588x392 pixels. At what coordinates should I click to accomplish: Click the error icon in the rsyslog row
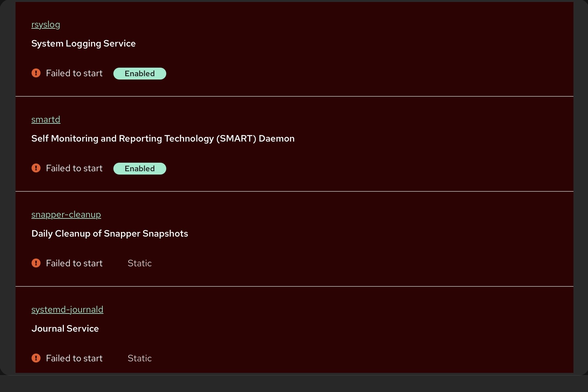coord(36,73)
